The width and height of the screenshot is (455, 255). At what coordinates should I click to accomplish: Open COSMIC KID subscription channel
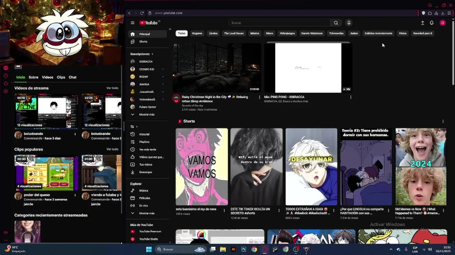pyautogui.click(x=147, y=69)
